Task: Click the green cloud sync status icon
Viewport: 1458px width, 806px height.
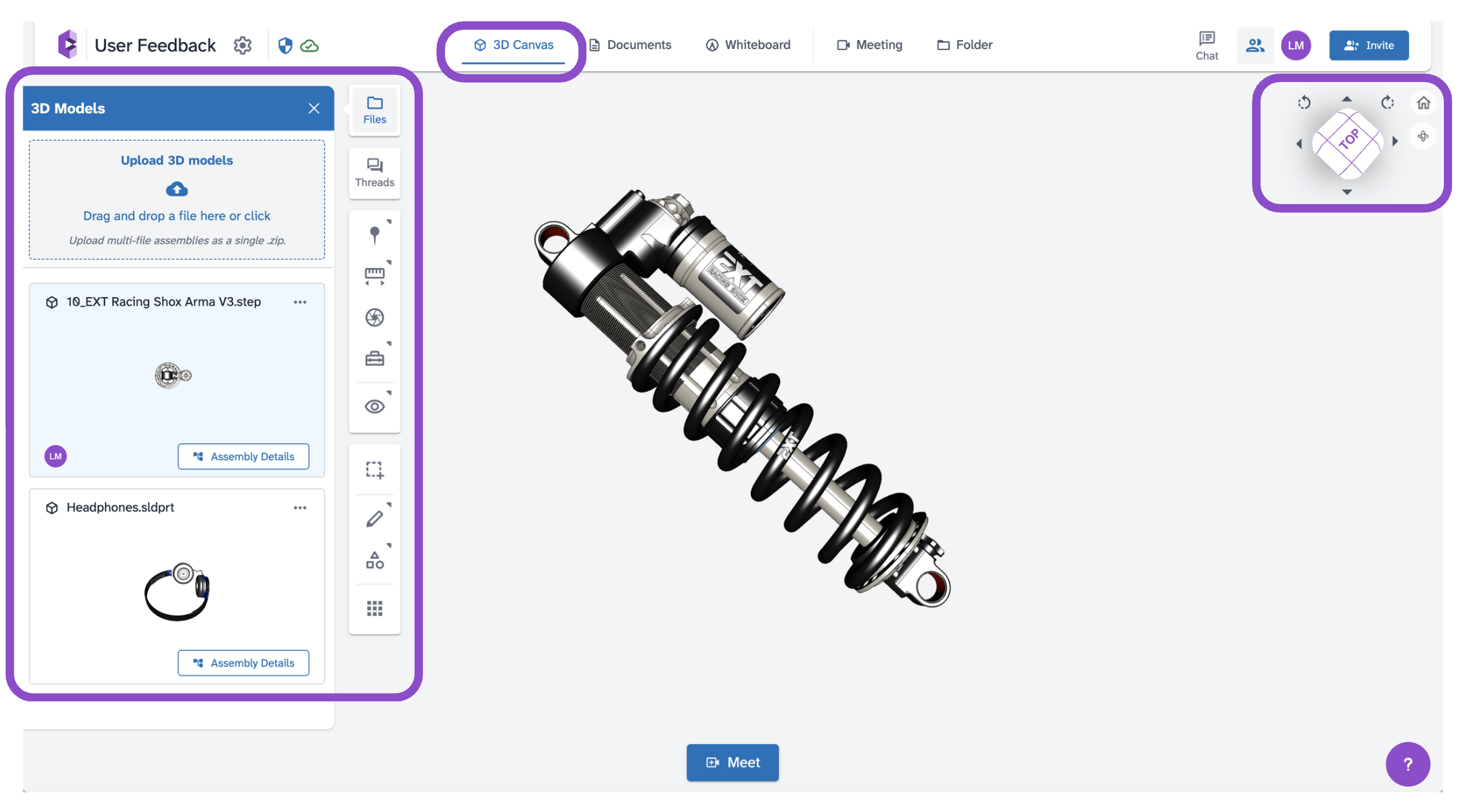Action: click(310, 46)
